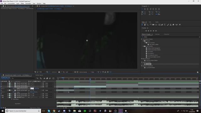This screenshot has height=113, width=201.
Task: Open Active Camera view dropdown
Action: (84, 72)
